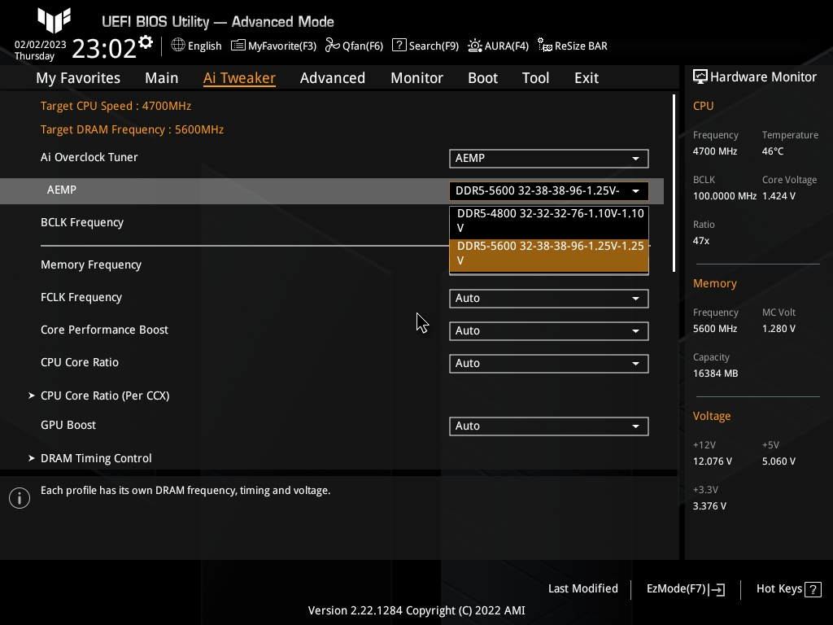Switch to Tool tab

pos(535,78)
